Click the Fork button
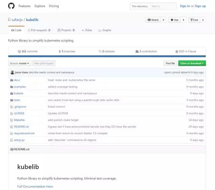The width and height of the screenshot is (215, 190). point(194,20)
